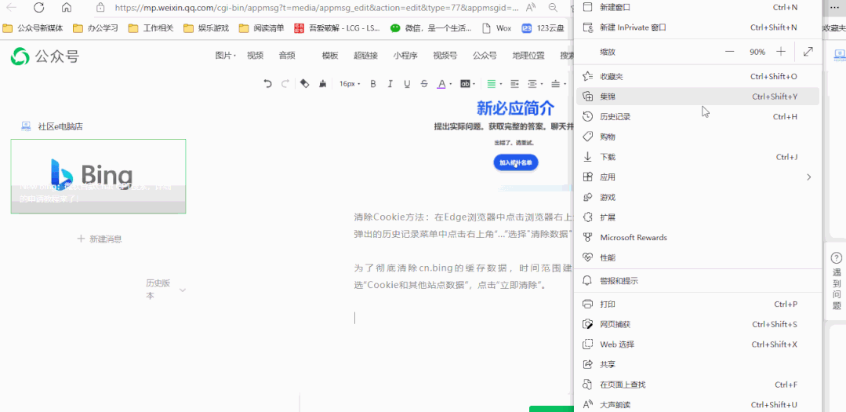The width and height of the screenshot is (846, 412).
Task: Open 阅读清单 bookmark folder
Action: click(x=261, y=28)
